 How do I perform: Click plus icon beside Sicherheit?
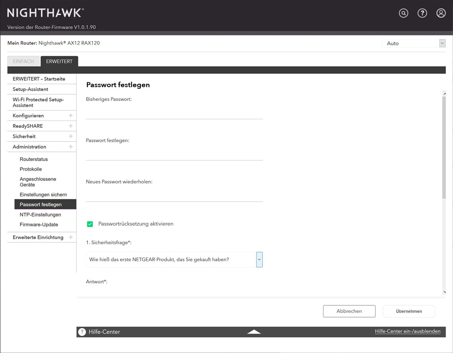71,136
